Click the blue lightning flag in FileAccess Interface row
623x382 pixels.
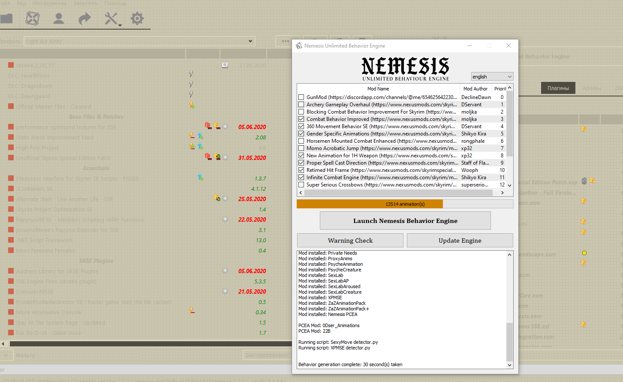(x=200, y=177)
